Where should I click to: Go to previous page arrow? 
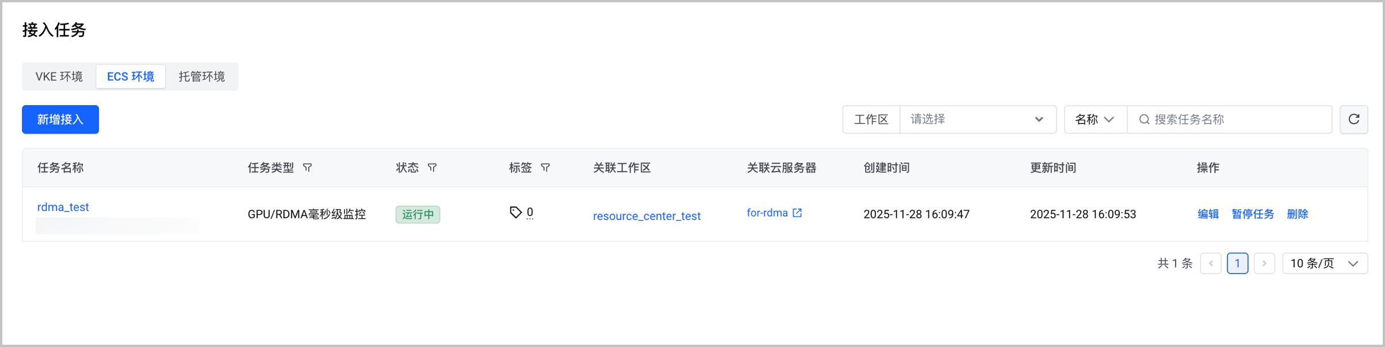tap(1211, 263)
